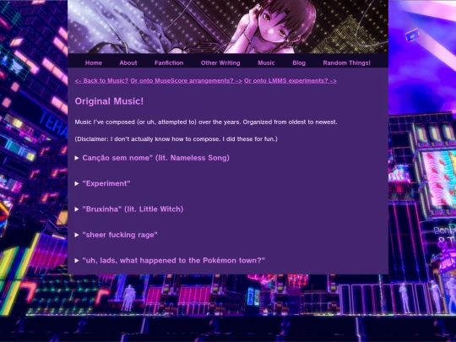Expand the "Experiment" song details
This screenshot has width=456, height=342.
(103, 183)
